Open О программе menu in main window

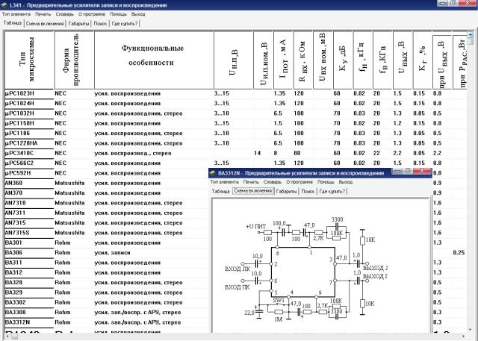pos(92,14)
